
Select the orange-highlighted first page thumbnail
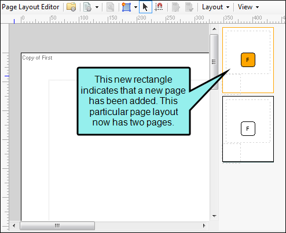248,60
